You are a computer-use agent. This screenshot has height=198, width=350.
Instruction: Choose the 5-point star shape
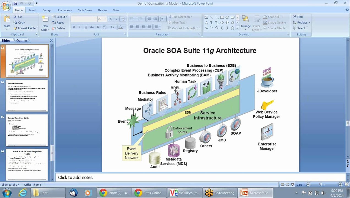[232, 28]
